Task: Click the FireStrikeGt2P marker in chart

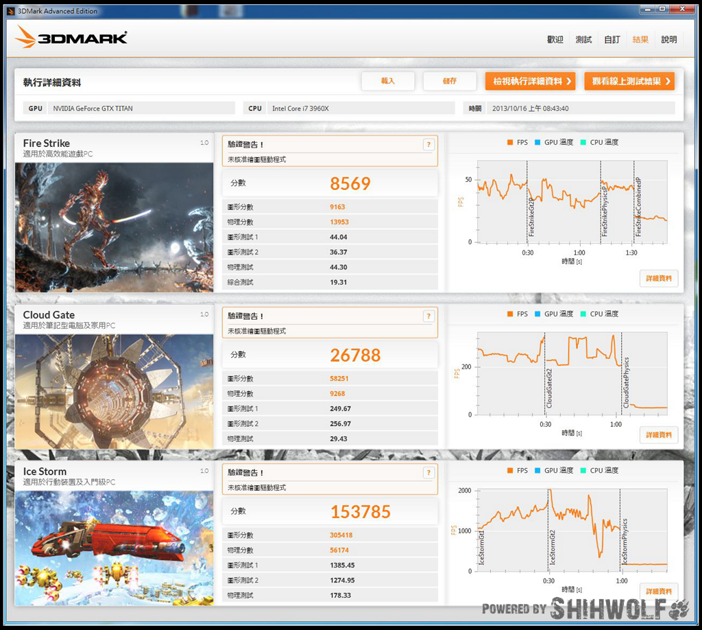Action: pyautogui.click(x=531, y=218)
